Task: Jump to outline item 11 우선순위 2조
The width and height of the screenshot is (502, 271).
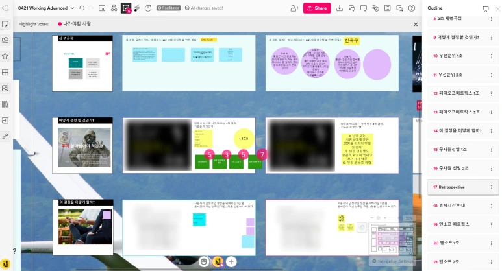Action: click(462, 75)
